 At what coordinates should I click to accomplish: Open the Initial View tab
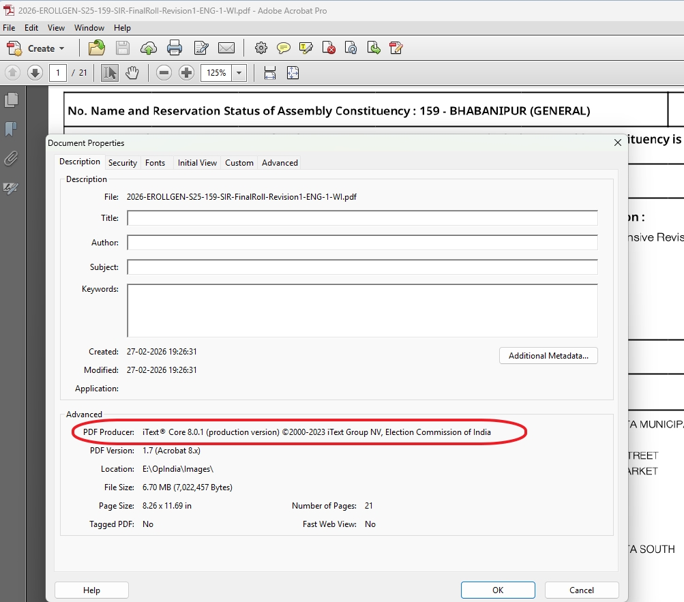point(197,163)
